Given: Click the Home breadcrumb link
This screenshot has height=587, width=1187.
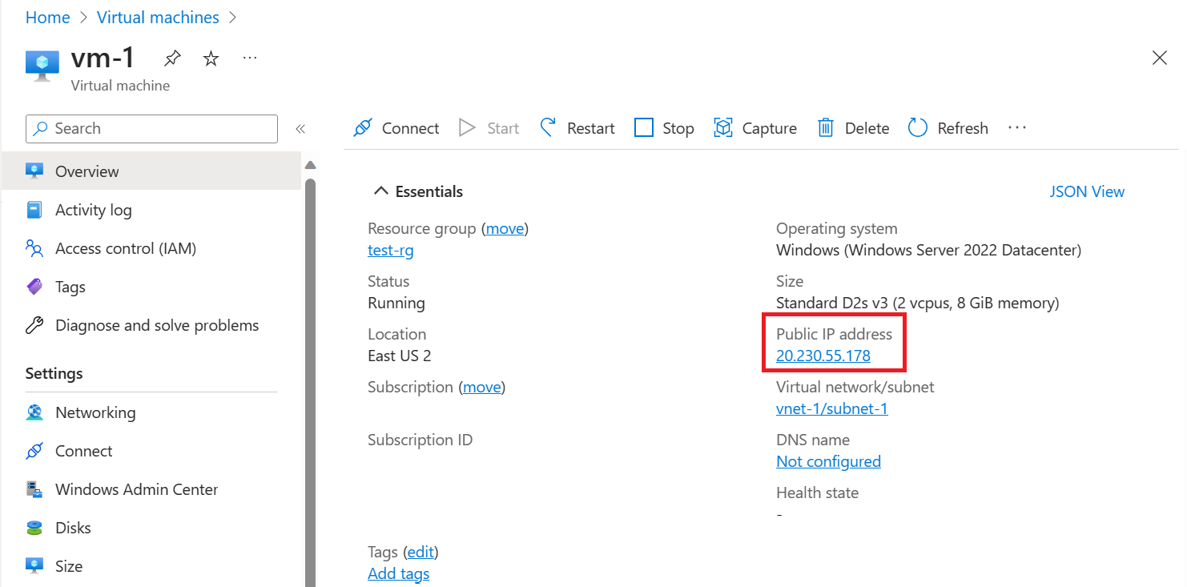Looking at the screenshot, I should click(x=48, y=18).
